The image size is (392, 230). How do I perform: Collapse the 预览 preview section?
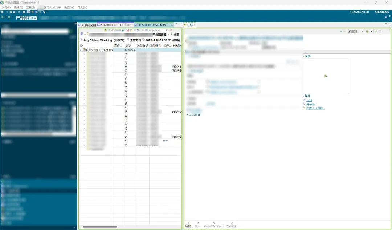point(304,56)
